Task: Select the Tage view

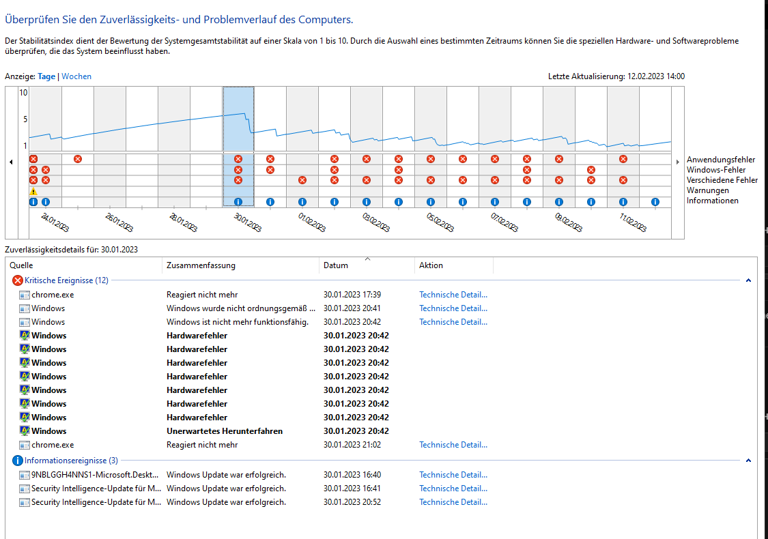Action: point(46,76)
